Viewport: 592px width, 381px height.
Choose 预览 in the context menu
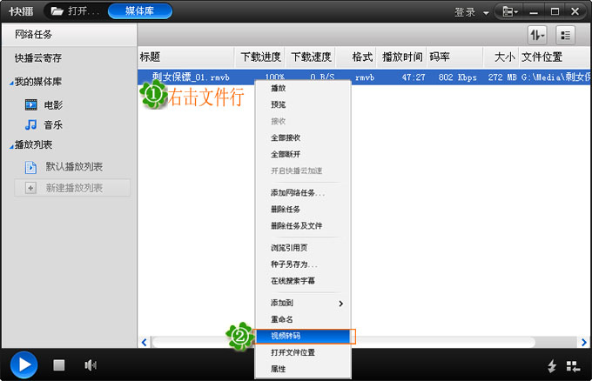[x=303, y=104]
